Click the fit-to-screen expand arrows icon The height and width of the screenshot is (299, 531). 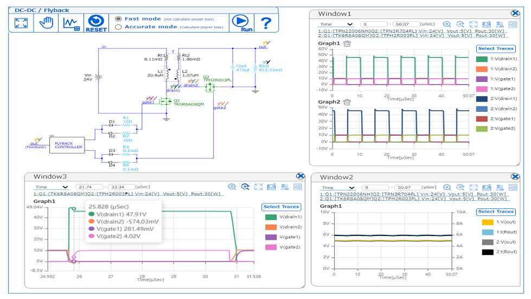point(21,23)
